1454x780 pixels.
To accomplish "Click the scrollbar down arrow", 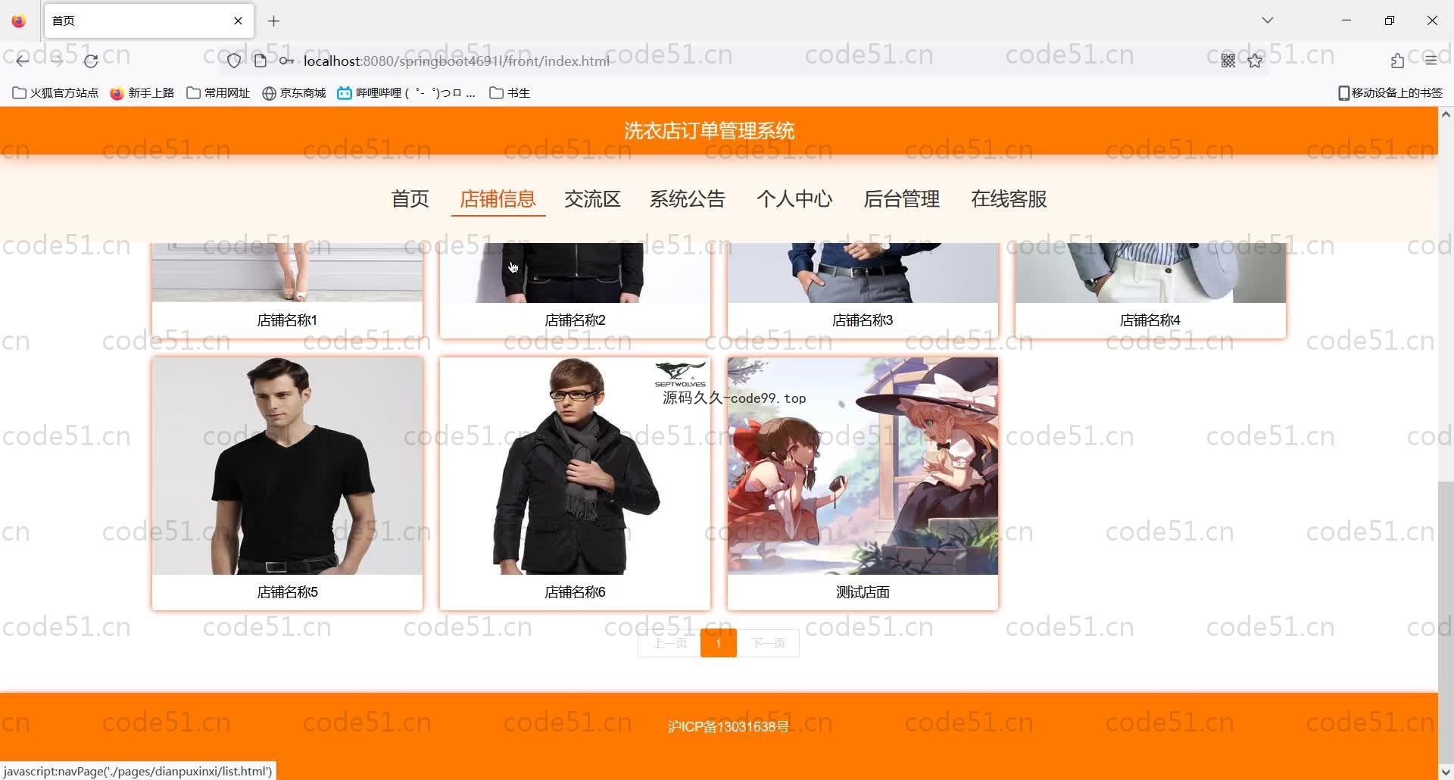I will tap(1446, 772).
